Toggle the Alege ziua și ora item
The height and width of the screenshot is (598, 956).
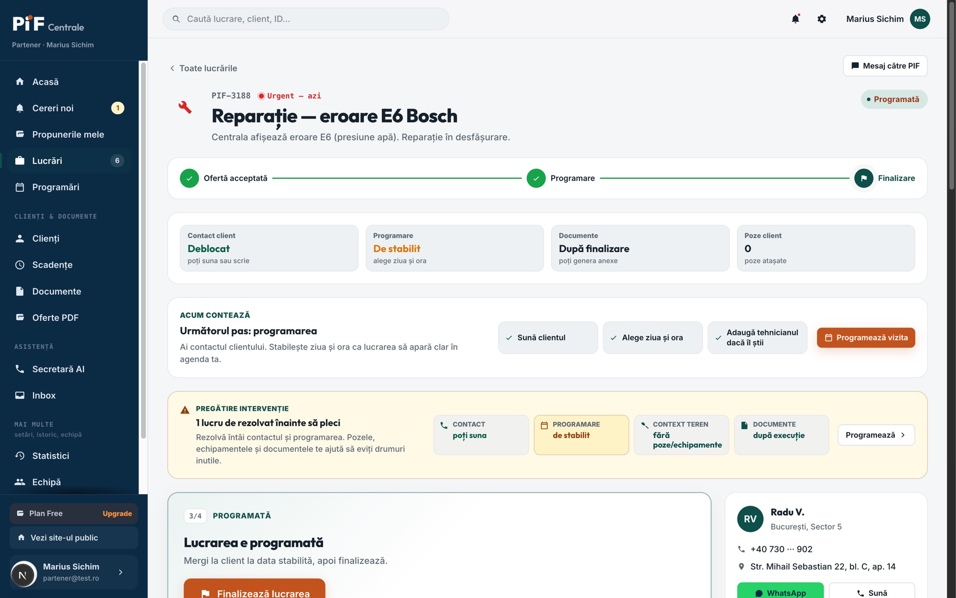[652, 338]
